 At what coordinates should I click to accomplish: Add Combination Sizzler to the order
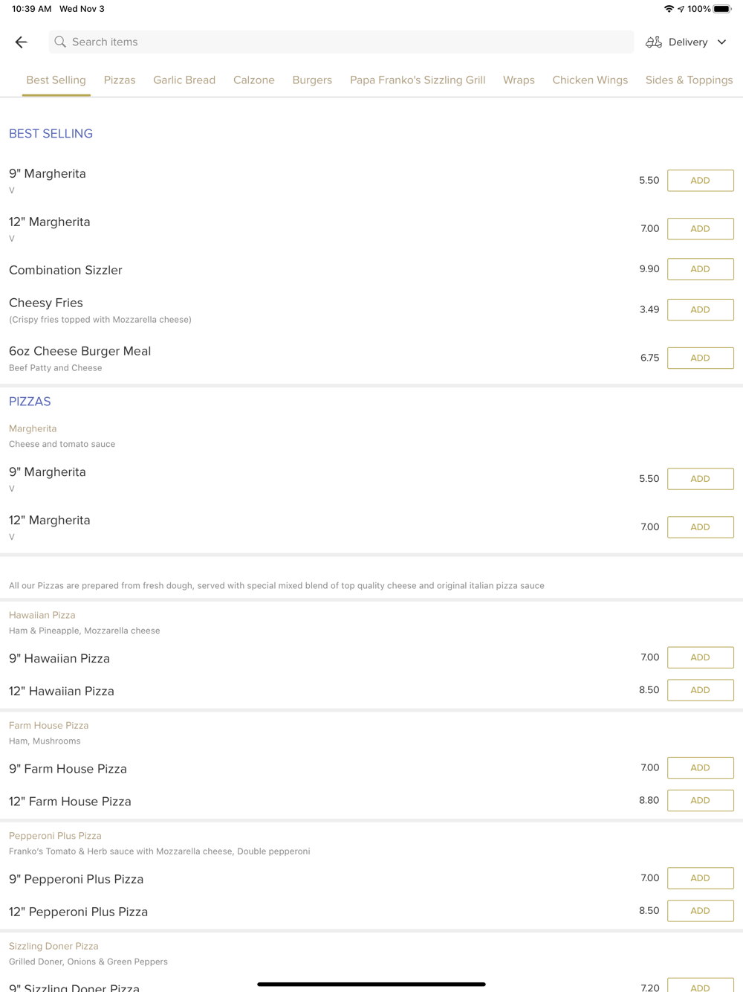point(700,269)
